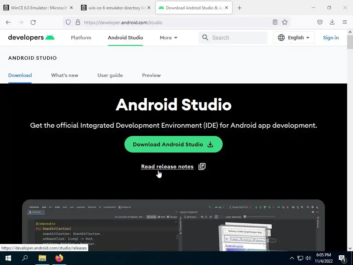Click the page vertical scrollbar thumb

pos(350,42)
